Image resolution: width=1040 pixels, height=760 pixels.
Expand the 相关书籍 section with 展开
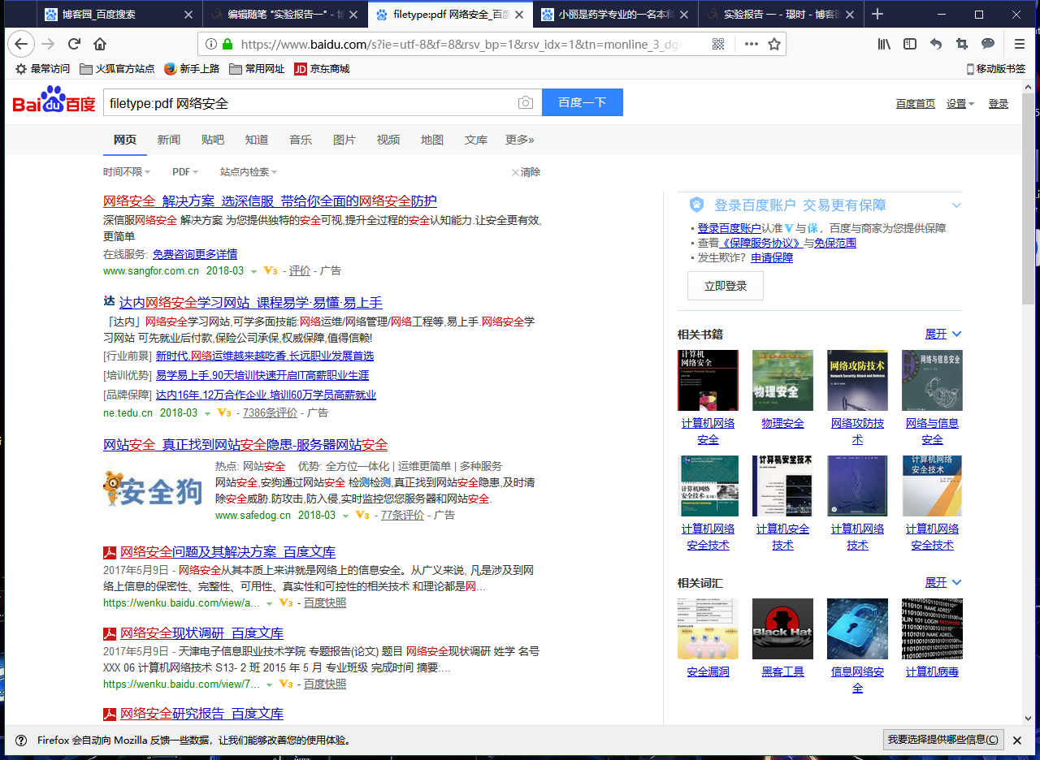pyautogui.click(x=942, y=334)
